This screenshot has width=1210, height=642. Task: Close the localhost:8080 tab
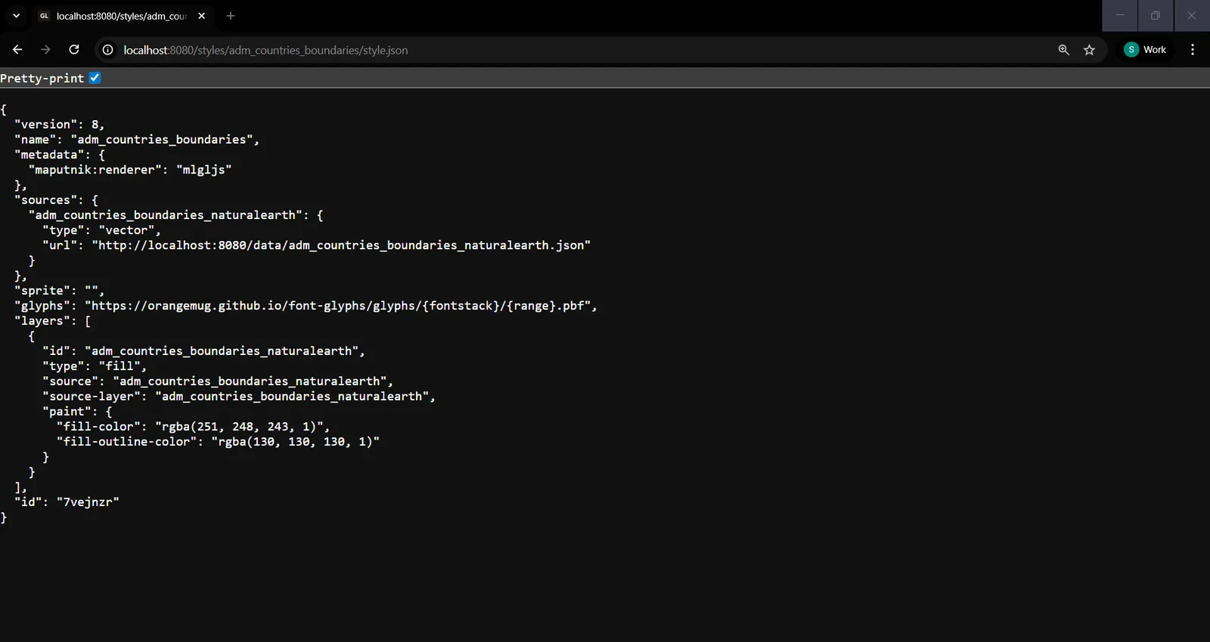tap(202, 16)
